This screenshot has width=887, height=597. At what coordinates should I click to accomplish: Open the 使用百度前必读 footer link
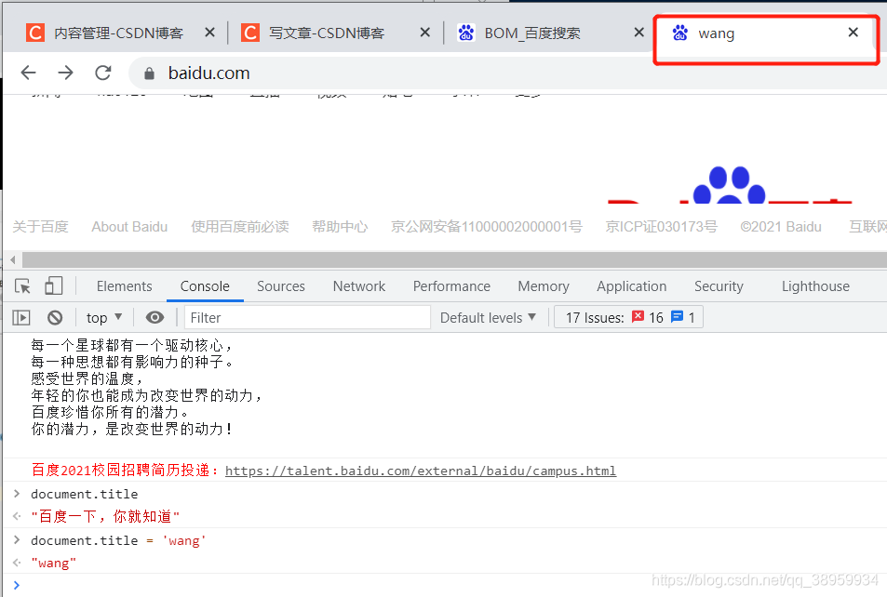click(240, 227)
